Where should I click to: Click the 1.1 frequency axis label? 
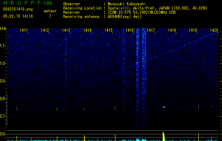(x=3, y=46)
